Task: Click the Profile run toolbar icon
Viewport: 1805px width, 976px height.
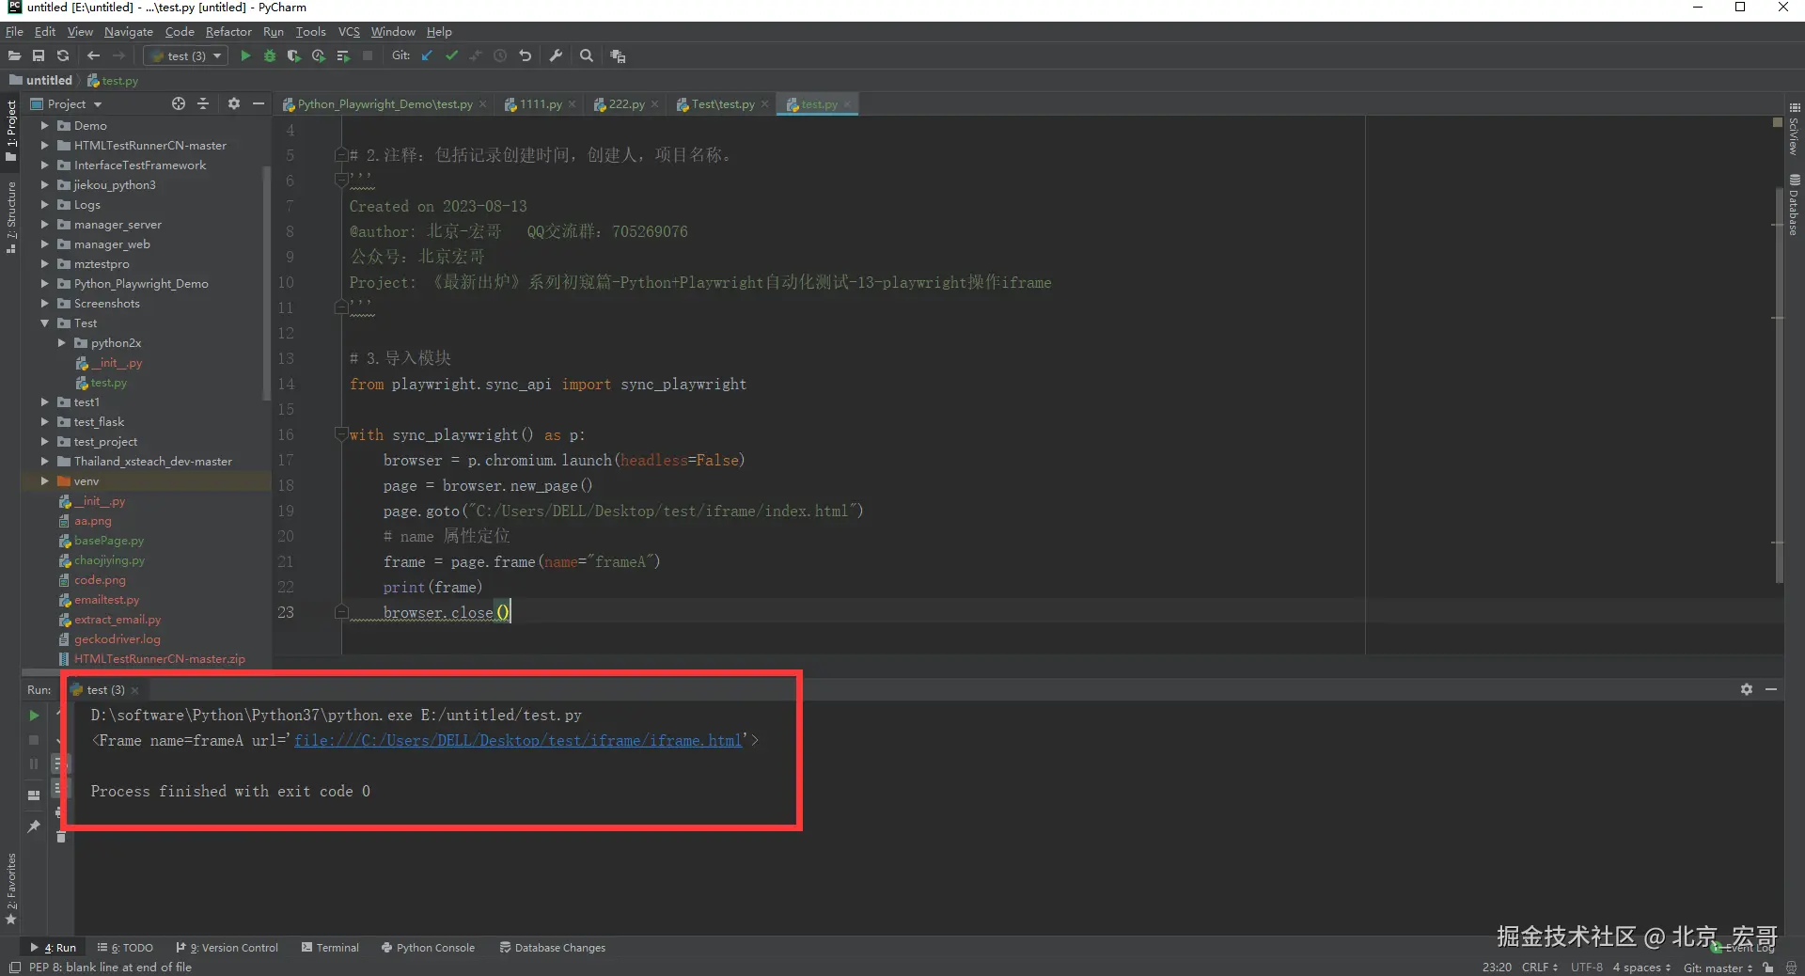Action: 319,56
